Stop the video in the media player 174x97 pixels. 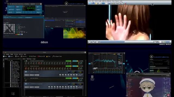coord(93,42)
